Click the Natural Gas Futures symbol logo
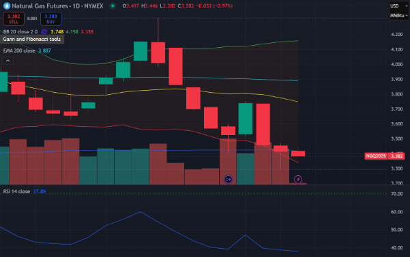410x257 pixels. click(x=7, y=5)
